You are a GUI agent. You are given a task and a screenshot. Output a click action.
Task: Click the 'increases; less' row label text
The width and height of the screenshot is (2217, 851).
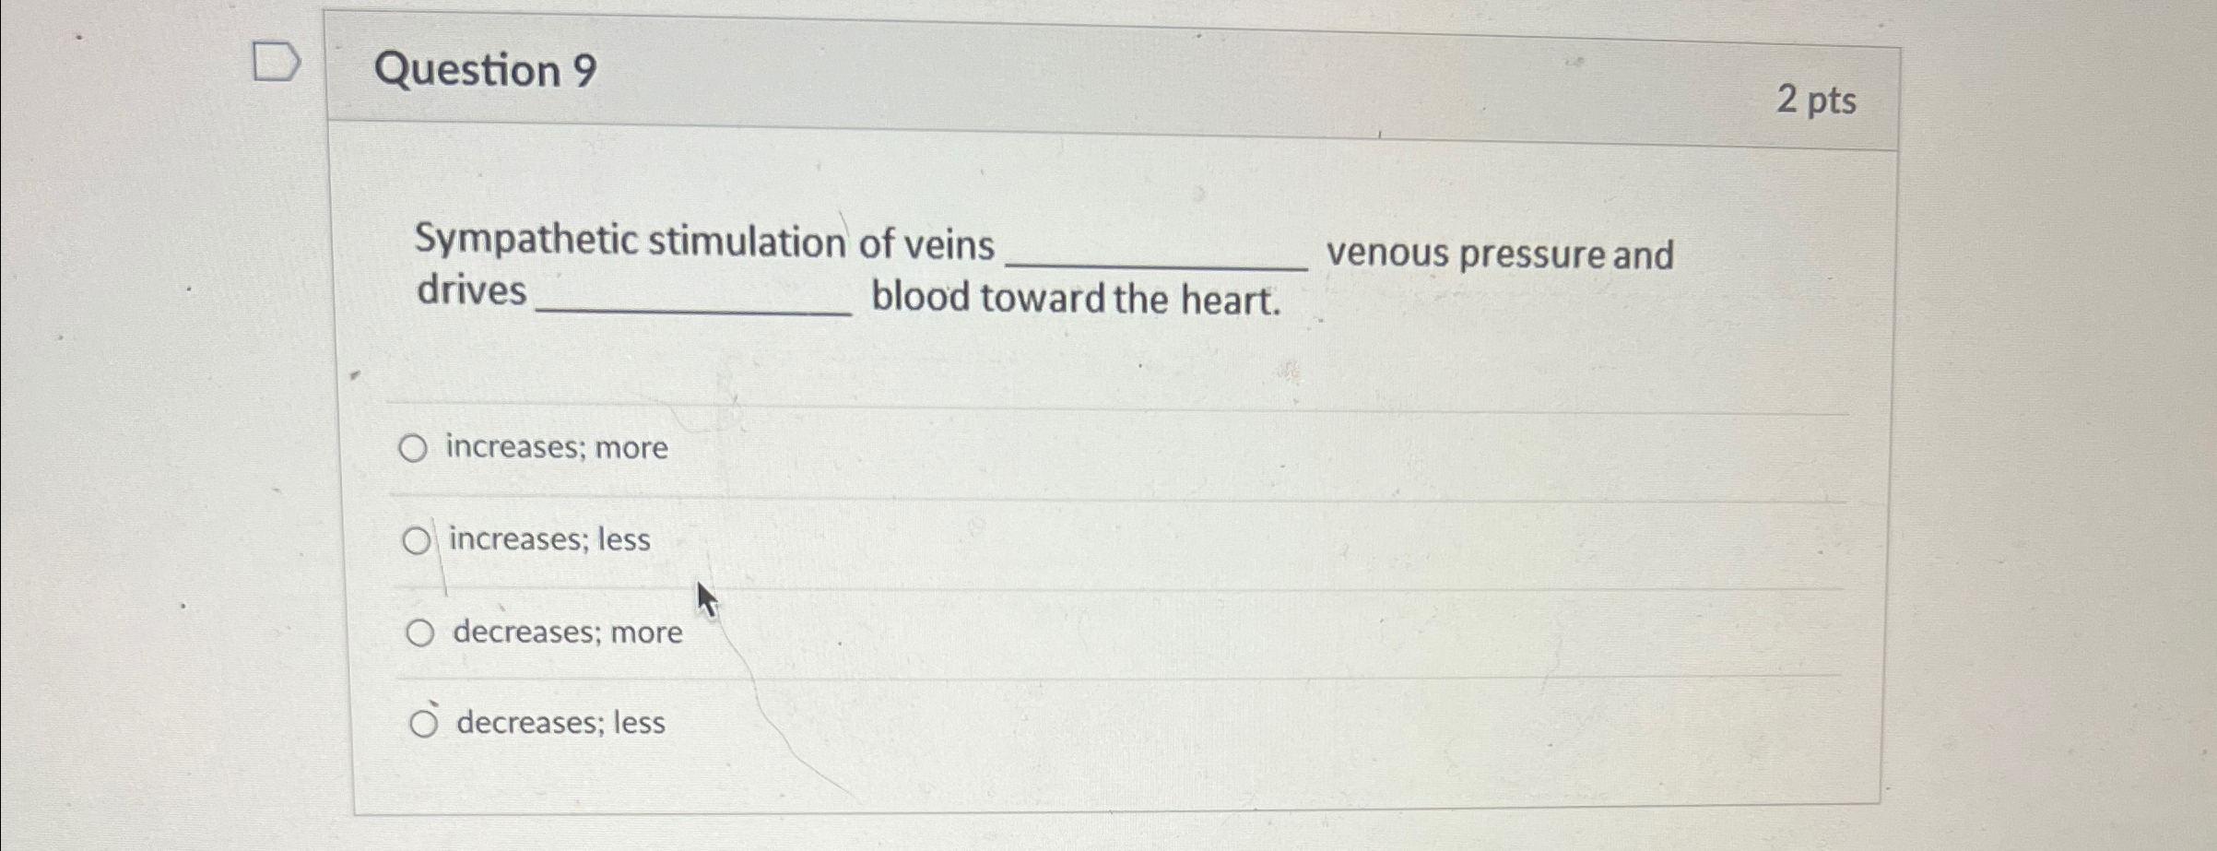click(x=548, y=541)
